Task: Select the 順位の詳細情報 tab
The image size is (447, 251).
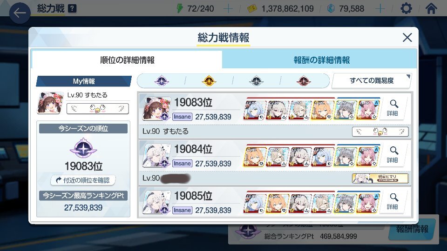Action: tap(127, 60)
